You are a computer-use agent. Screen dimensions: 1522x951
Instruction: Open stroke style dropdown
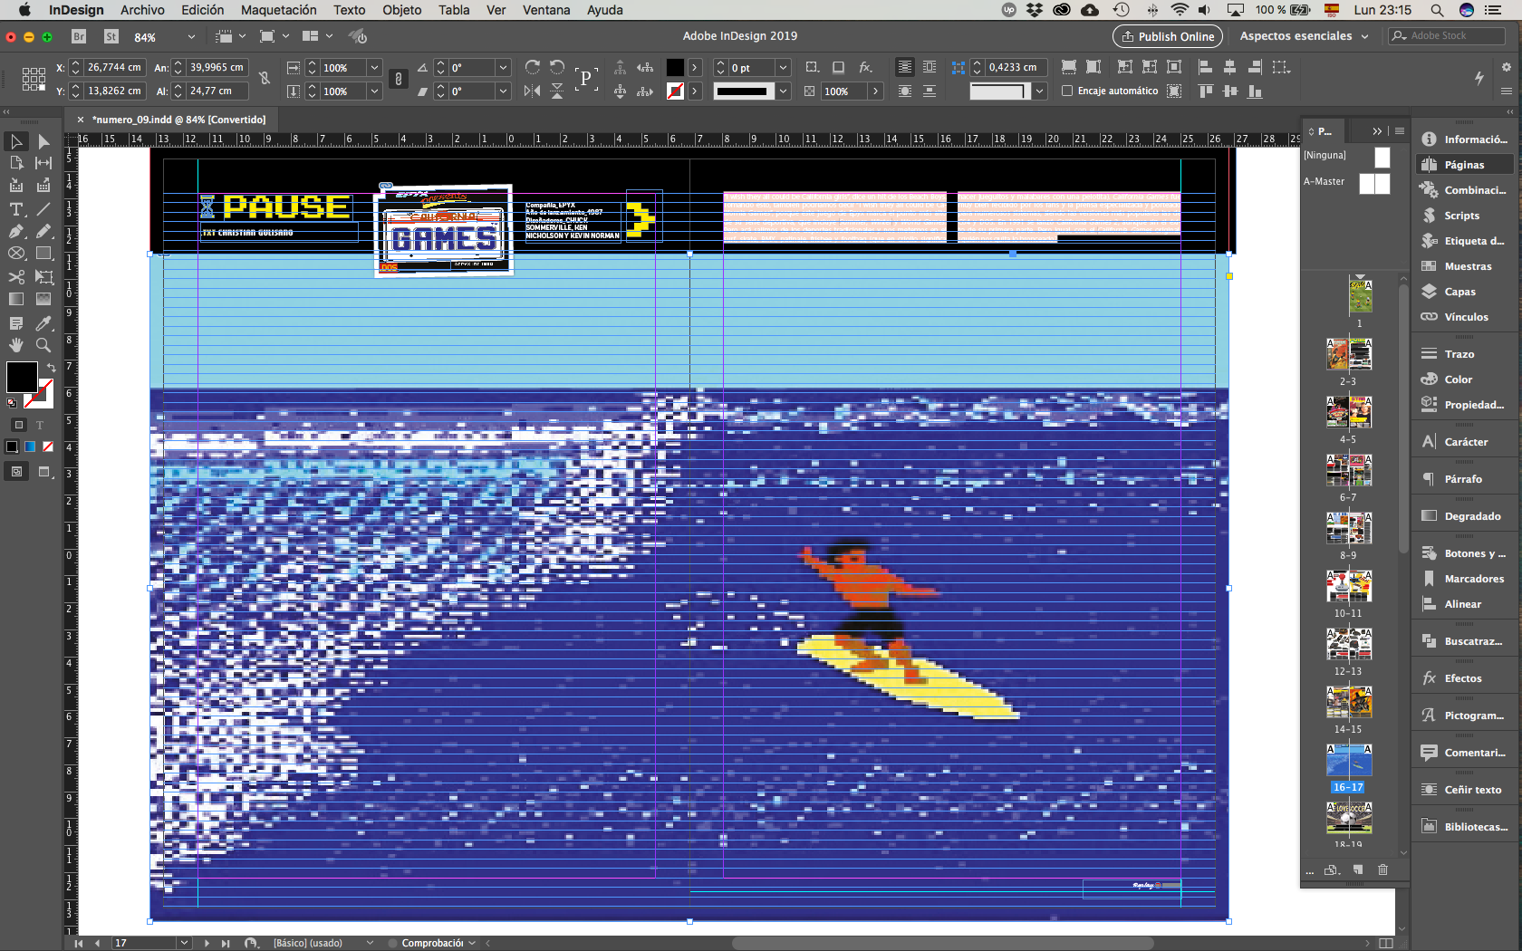click(x=784, y=91)
